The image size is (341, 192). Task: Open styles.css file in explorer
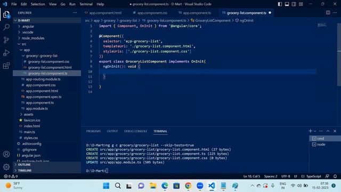47,138
